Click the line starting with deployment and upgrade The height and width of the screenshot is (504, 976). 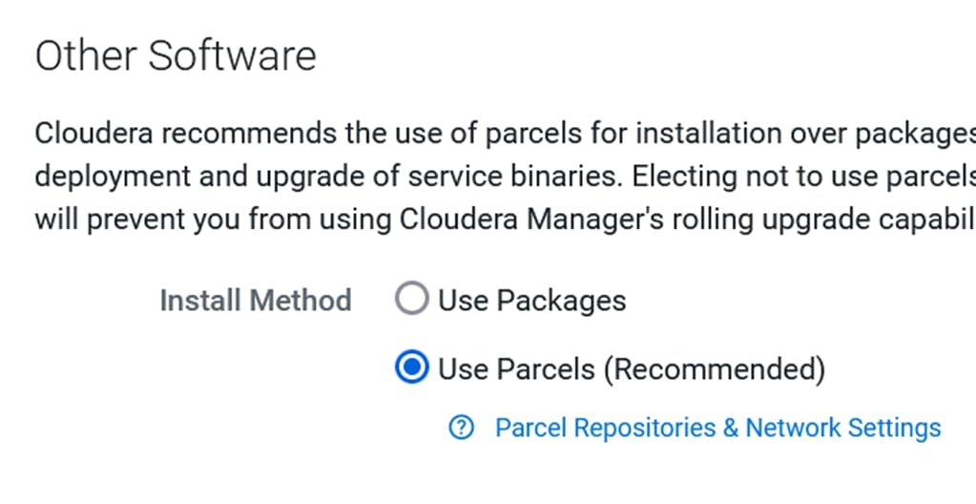pyautogui.click(x=505, y=177)
